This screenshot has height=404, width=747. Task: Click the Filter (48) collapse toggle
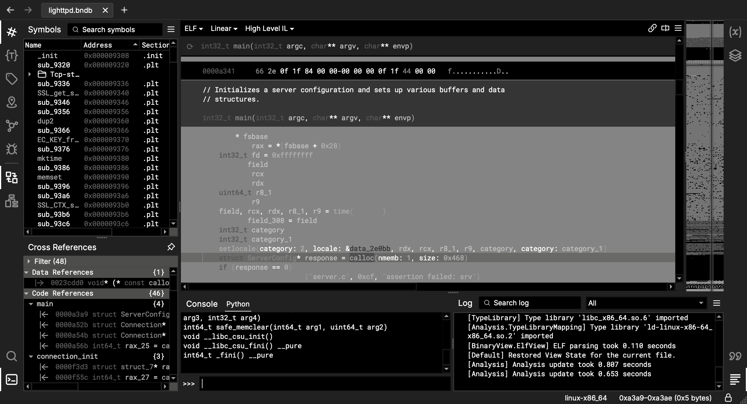pyautogui.click(x=28, y=261)
